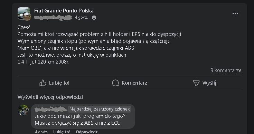Click the small author photo overlapping group avatar

pos(27,17)
